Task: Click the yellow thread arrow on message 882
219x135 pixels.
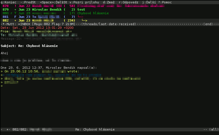Action: [85, 20]
